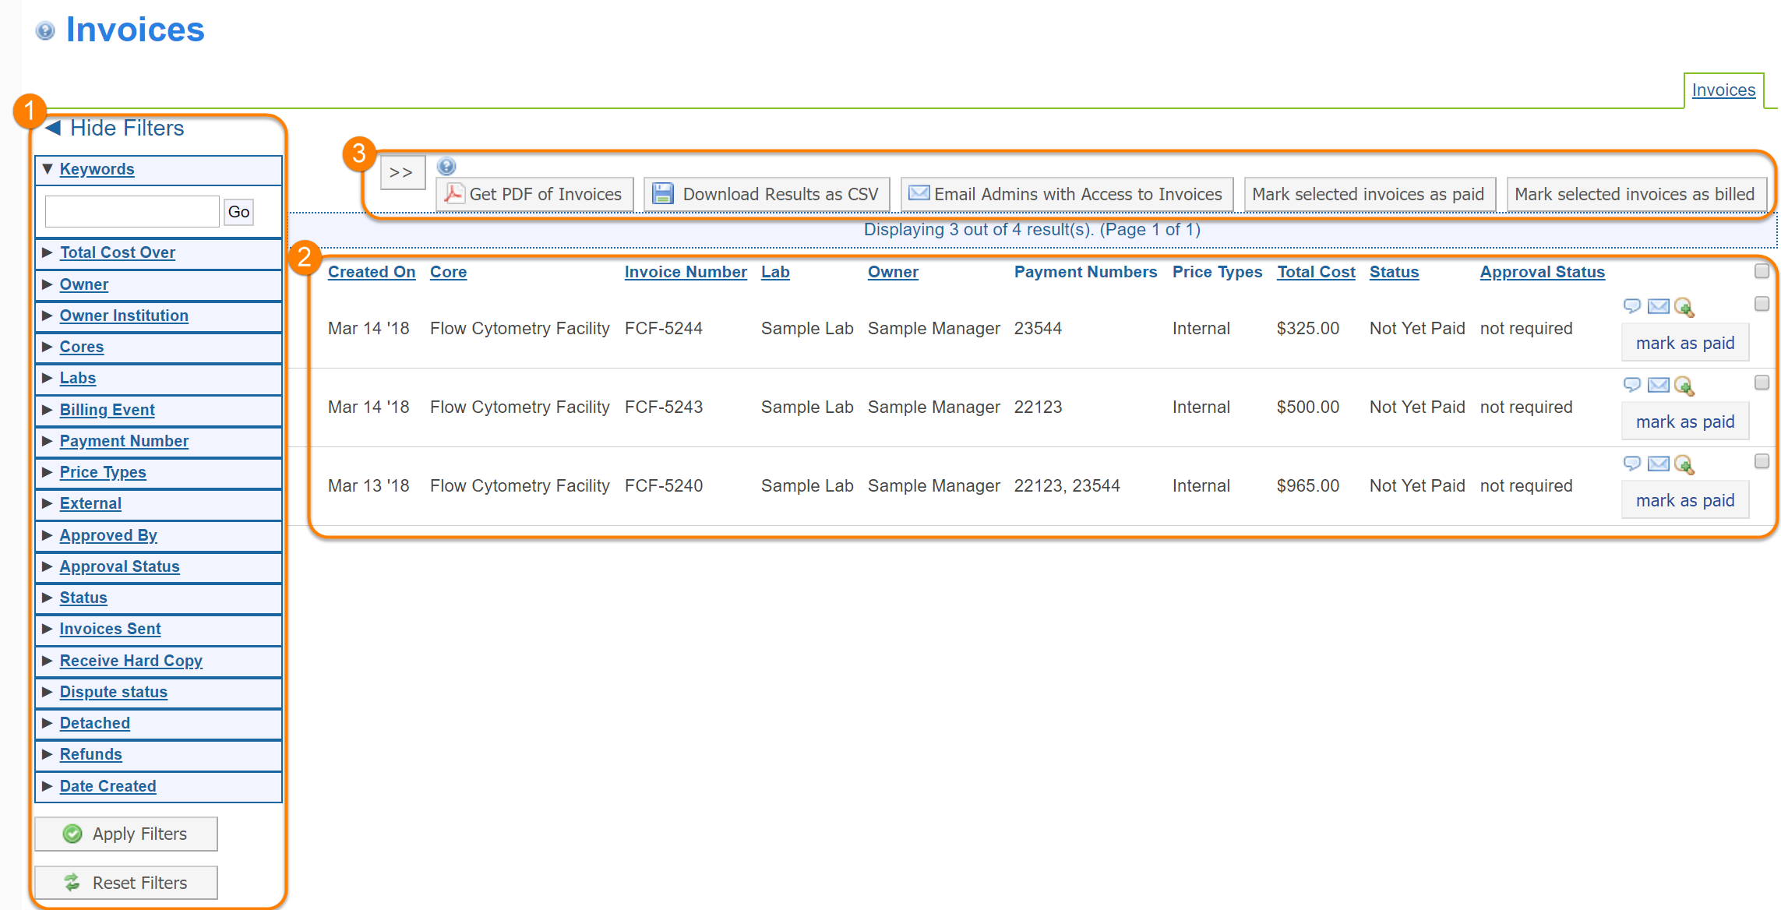The width and height of the screenshot is (1781, 910).
Task: Click Apply Filters button
Action: pyautogui.click(x=126, y=834)
